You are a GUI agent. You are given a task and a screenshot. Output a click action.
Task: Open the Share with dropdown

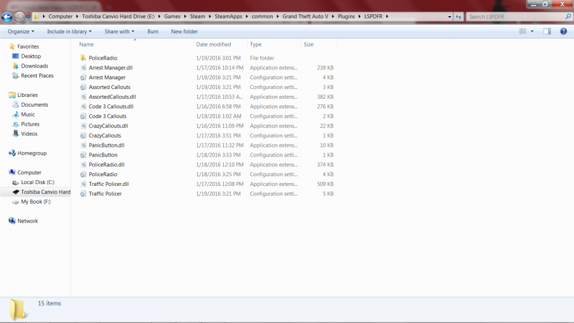(119, 32)
